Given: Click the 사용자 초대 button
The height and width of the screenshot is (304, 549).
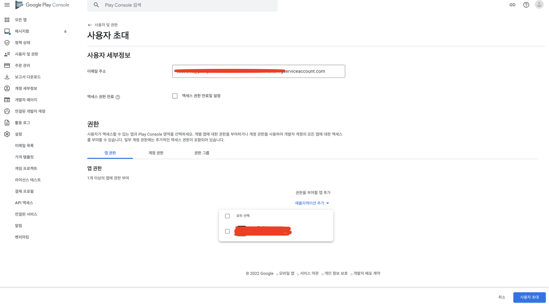Looking at the screenshot, I should [529, 297].
